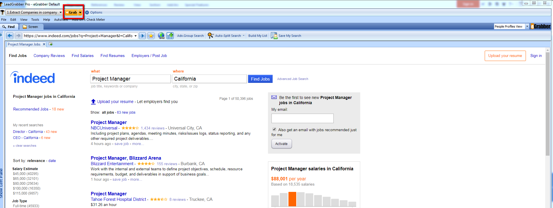Click the eGrabber logo
Screen dimensions: 553x208
click(x=541, y=26)
